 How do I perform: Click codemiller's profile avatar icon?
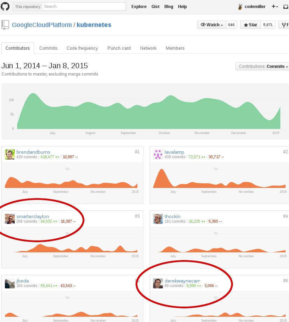240,7
